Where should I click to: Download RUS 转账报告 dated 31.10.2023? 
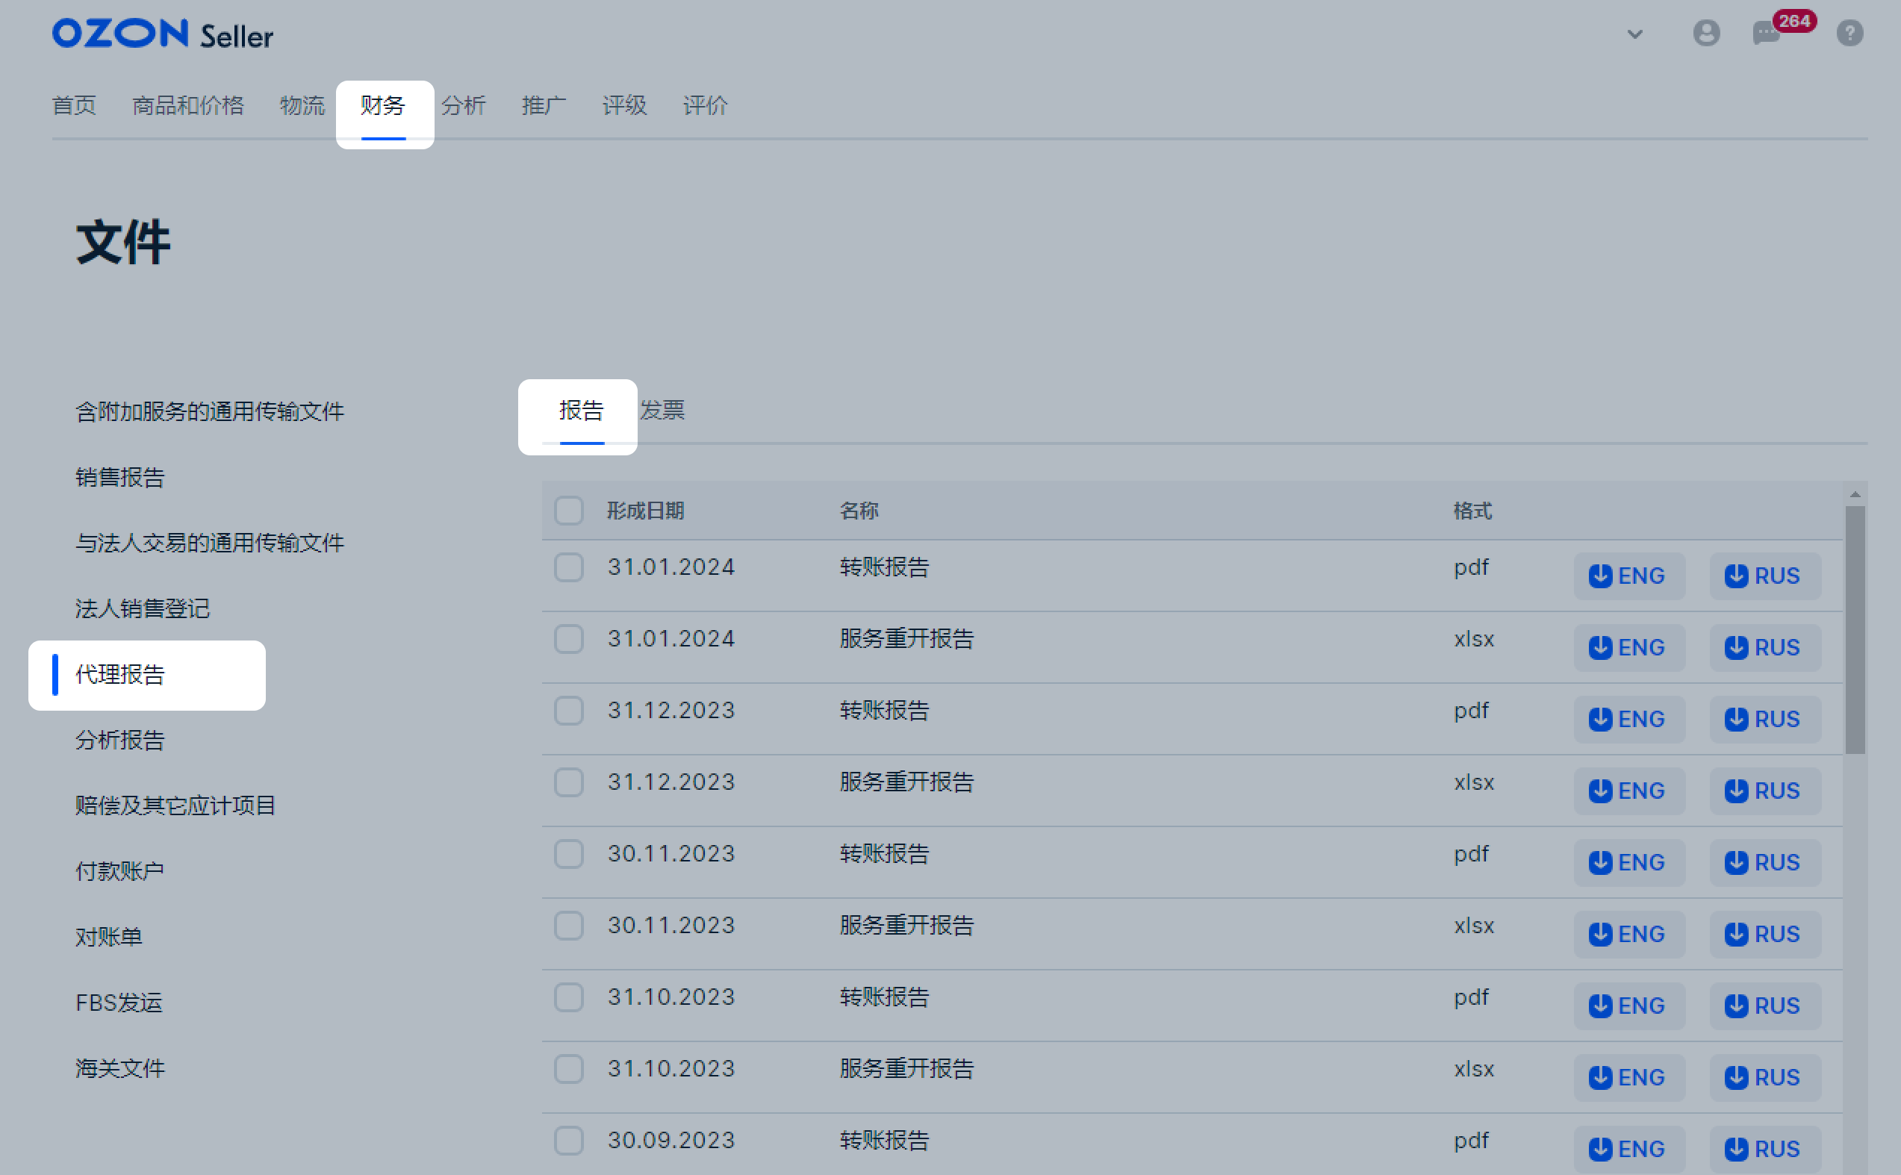(1765, 1006)
